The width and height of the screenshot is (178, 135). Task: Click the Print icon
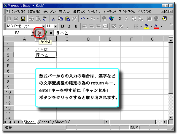(x=31, y=19)
